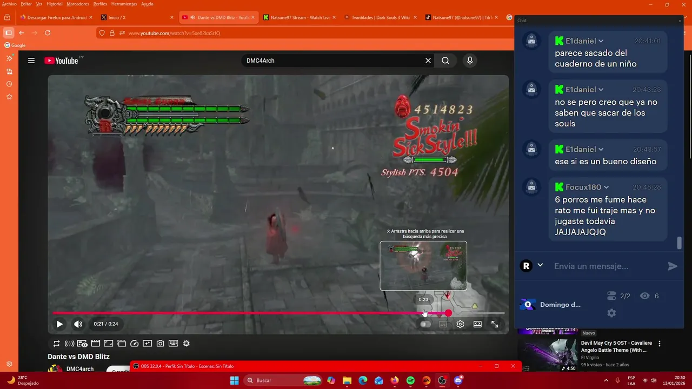Open the DMC4arch channel name link

click(x=80, y=369)
